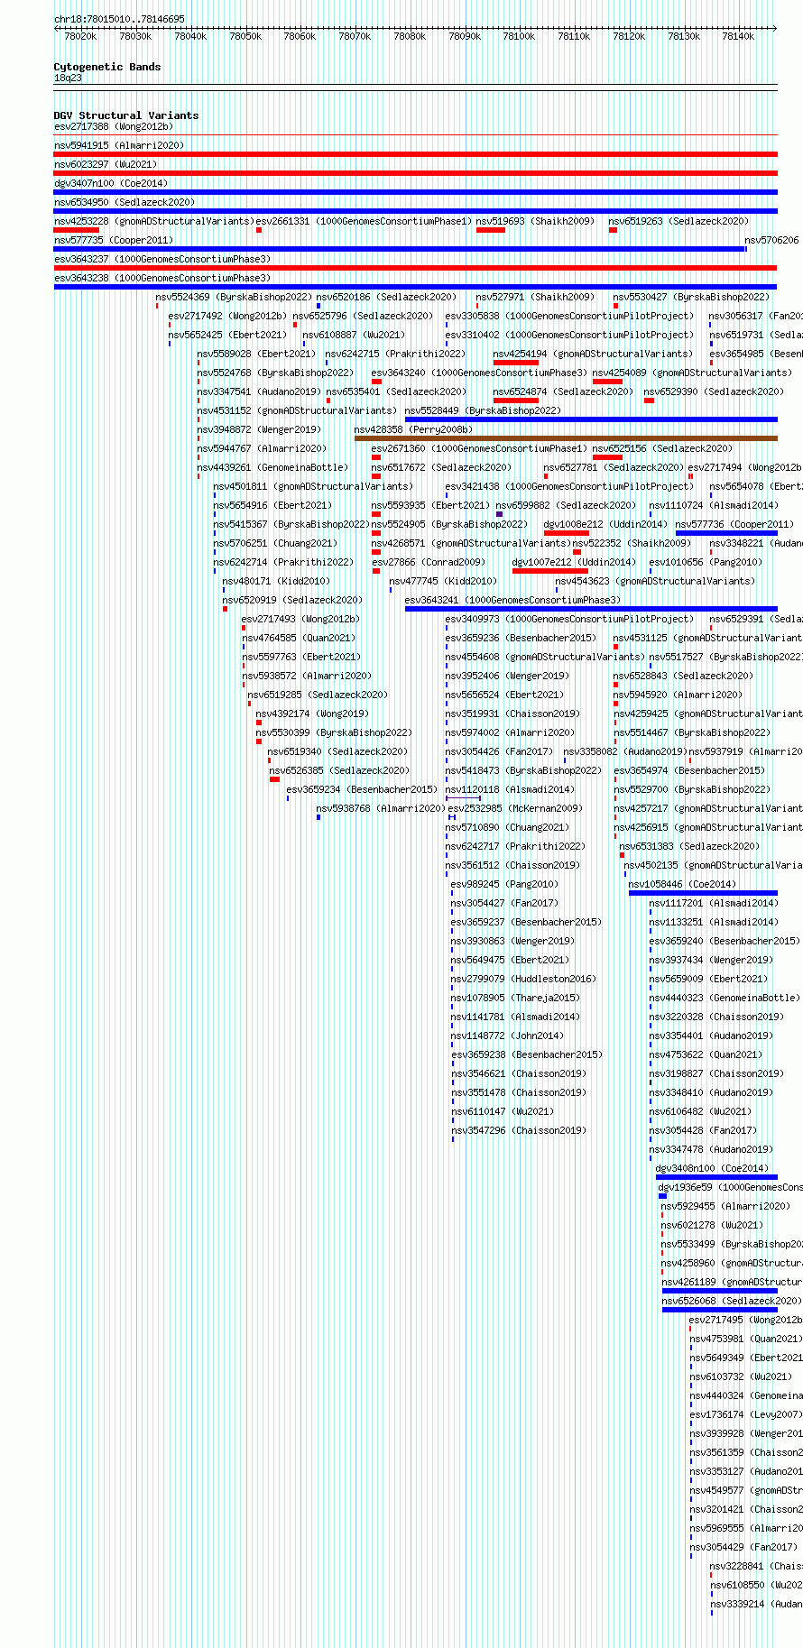Image resolution: width=803 pixels, height=1648 pixels.
Task: Click the red nsv519693 (Shaikh2009) bar
Action: click(491, 230)
